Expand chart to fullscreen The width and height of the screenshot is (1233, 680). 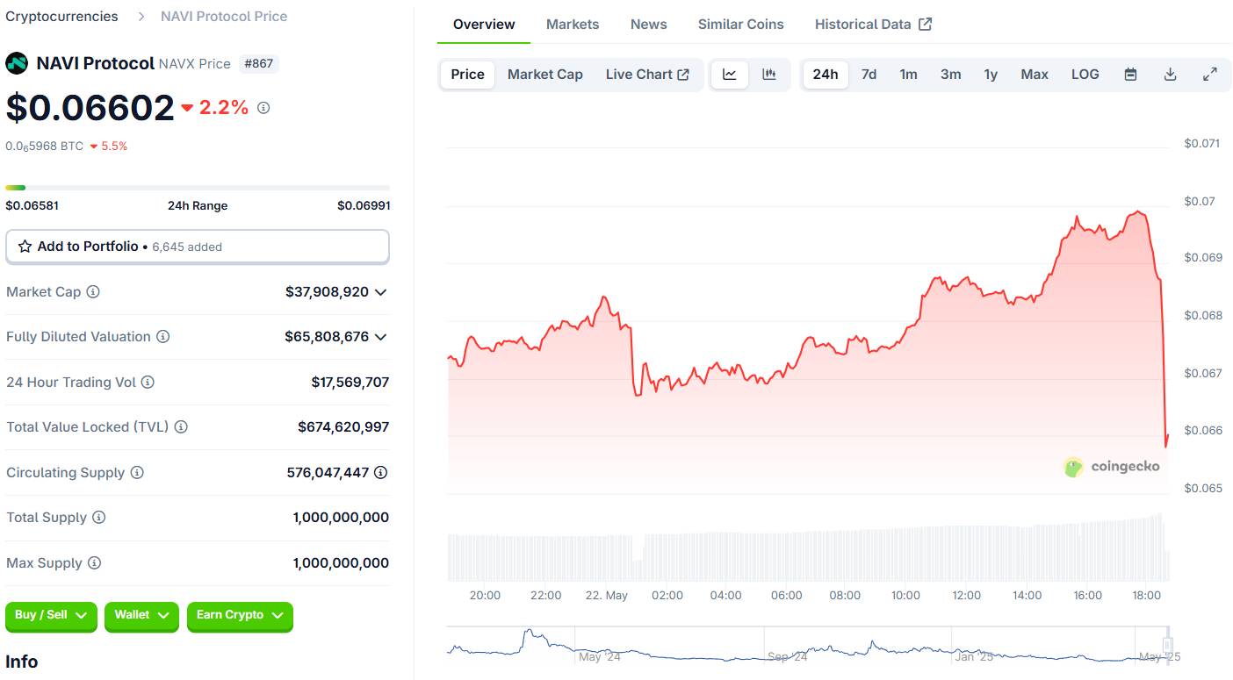coord(1209,75)
